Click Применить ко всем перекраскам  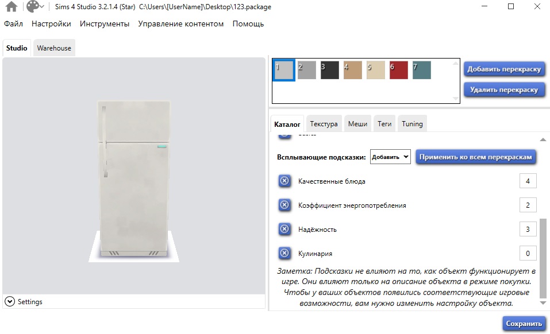[x=476, y=157]
